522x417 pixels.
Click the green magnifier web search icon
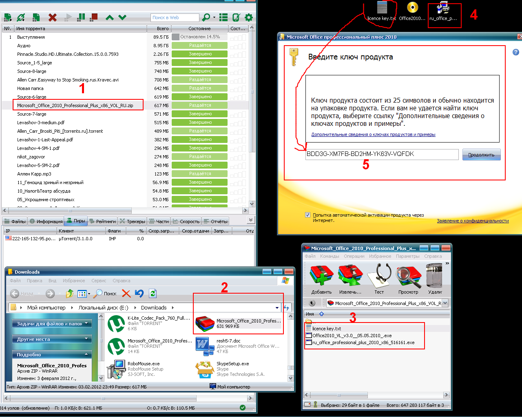click(206, 17)
